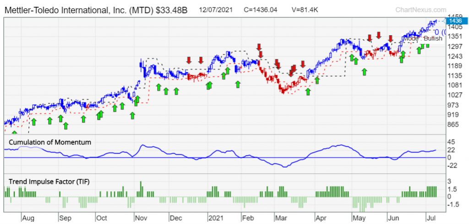Click the lone green arrow in early April
This screenshot has height=224, width=469.
pyautogui.click(x=317, y=80)
